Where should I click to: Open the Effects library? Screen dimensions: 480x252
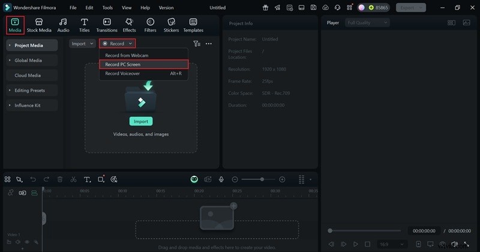[x=129, y=25]
